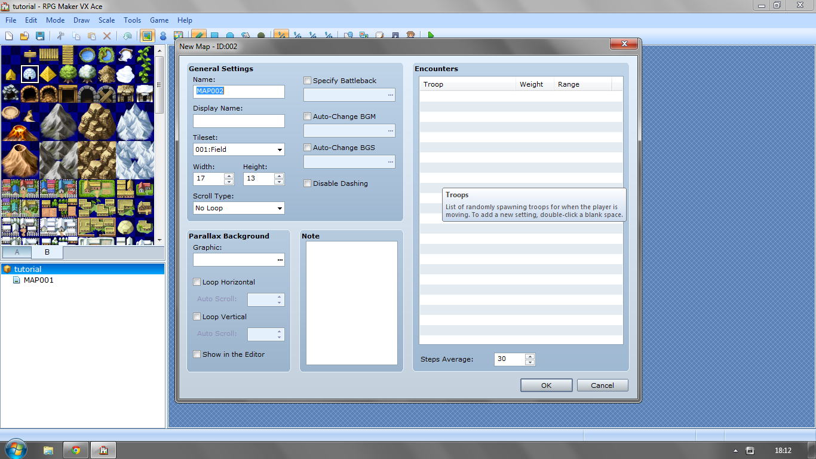Open Google Chrome from the taskbar
Viewport: 816px width, 459px height.
[x=76, y=450]
